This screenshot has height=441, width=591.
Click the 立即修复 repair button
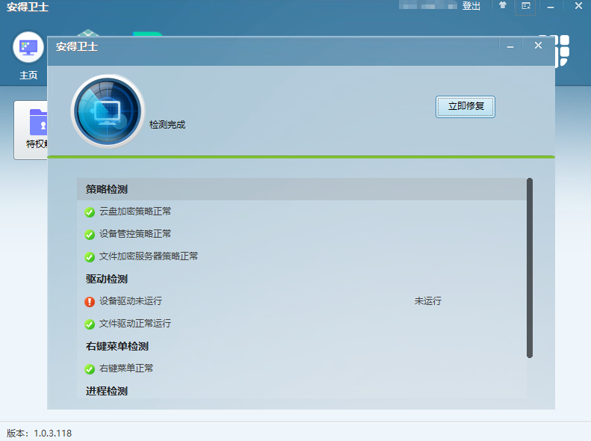tap(465, 107)
